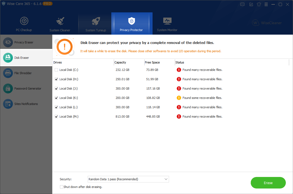
Task: Click the Wise Care 365 shield logo
Action: [3, 4]
